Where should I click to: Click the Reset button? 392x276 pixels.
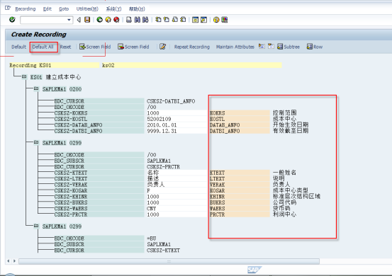[x=65, y=47]
